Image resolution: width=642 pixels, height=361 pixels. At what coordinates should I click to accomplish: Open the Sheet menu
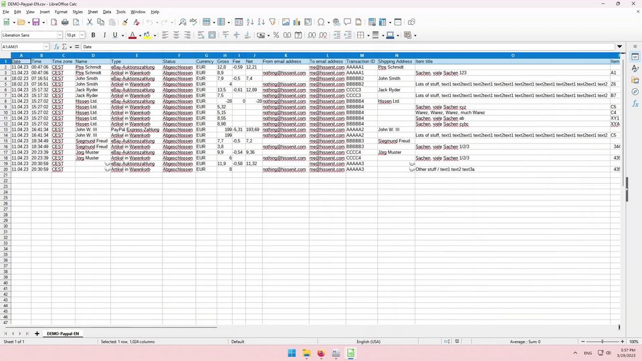click(x=93, y=12)
